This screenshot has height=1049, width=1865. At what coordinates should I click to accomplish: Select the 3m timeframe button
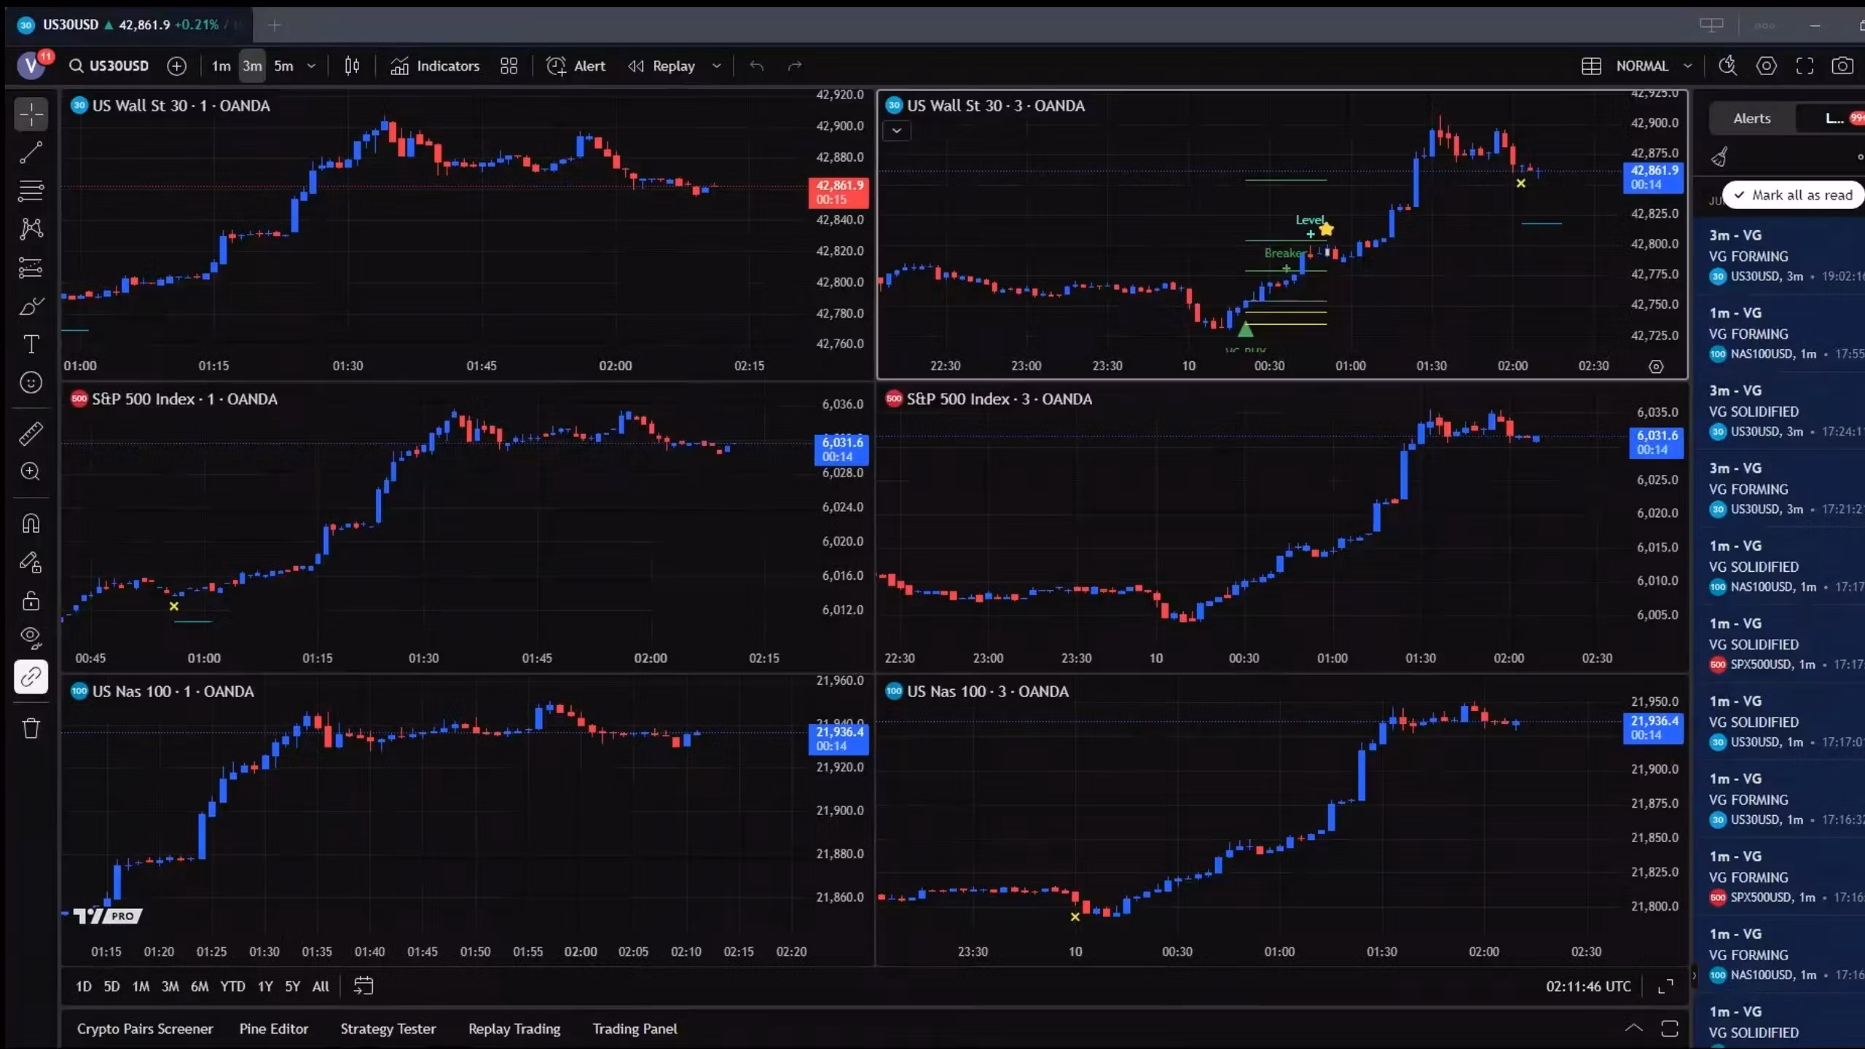coord(252,66)
